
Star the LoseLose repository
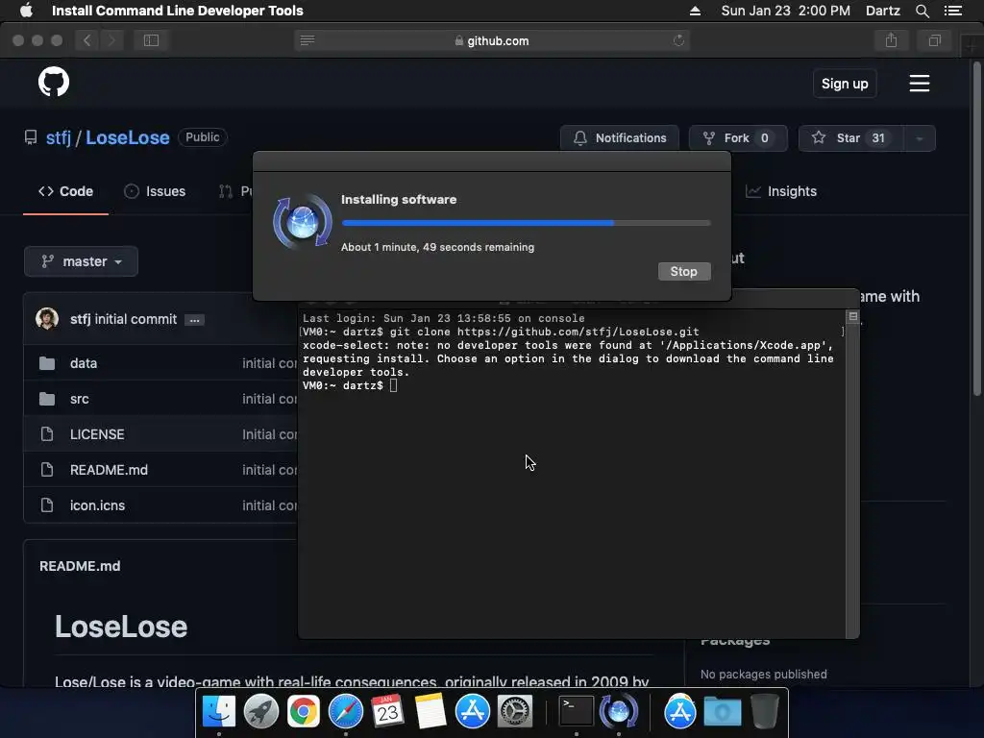(x=850, y=138)
